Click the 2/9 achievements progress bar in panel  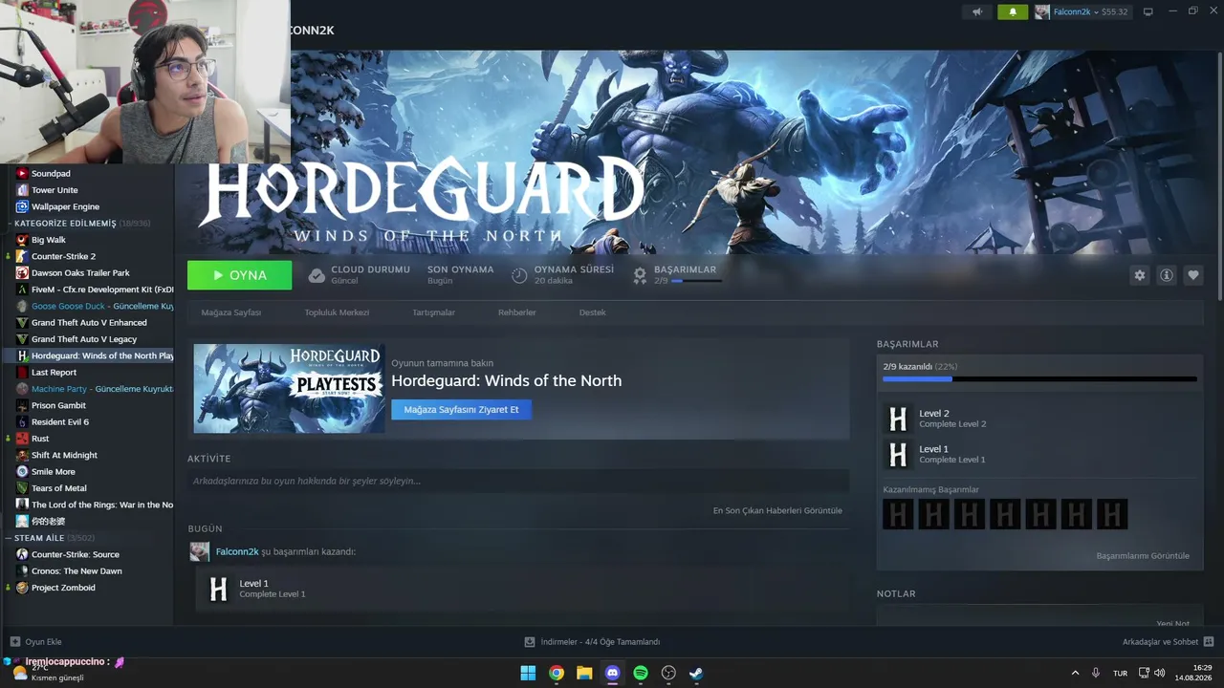tap(1039, 379)
